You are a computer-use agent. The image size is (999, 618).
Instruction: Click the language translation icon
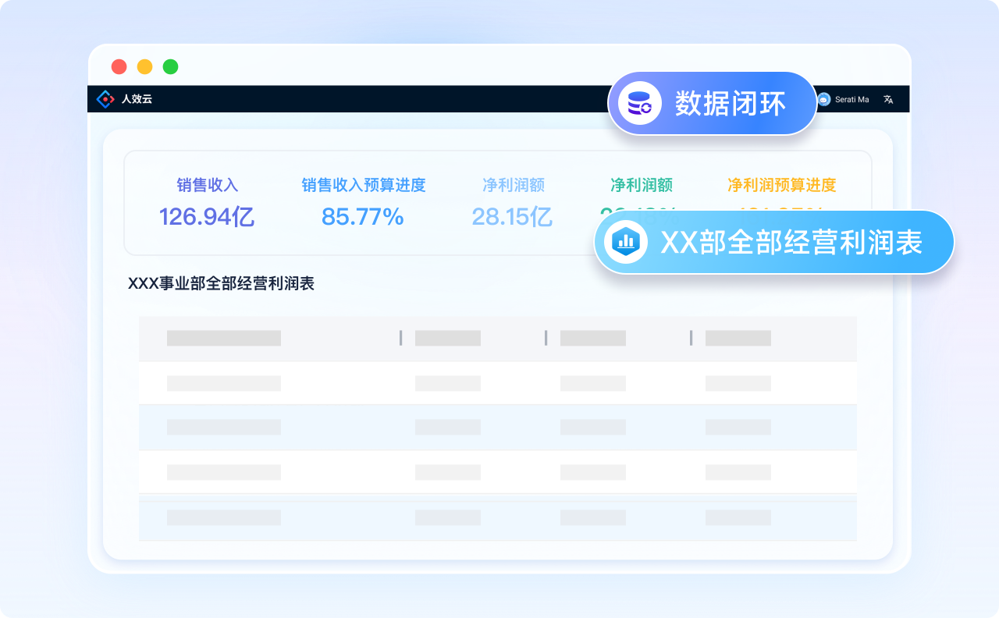coord(888,99)
